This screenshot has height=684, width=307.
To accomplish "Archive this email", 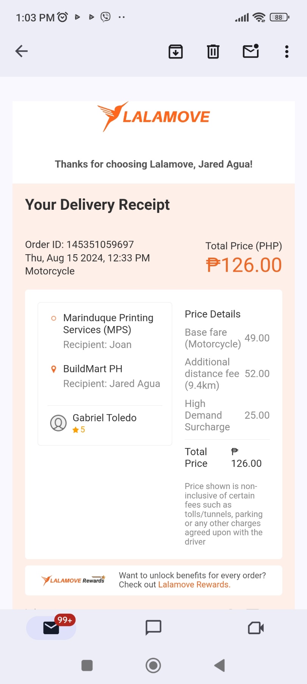I will pos(175,51).
